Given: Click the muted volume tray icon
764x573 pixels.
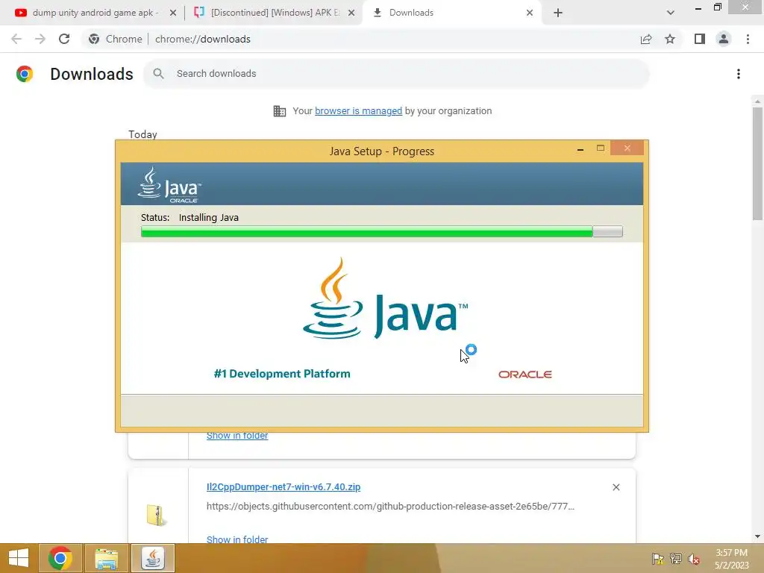Looking at the screenshot, I should pyautogui.click(x=694, y=559).
